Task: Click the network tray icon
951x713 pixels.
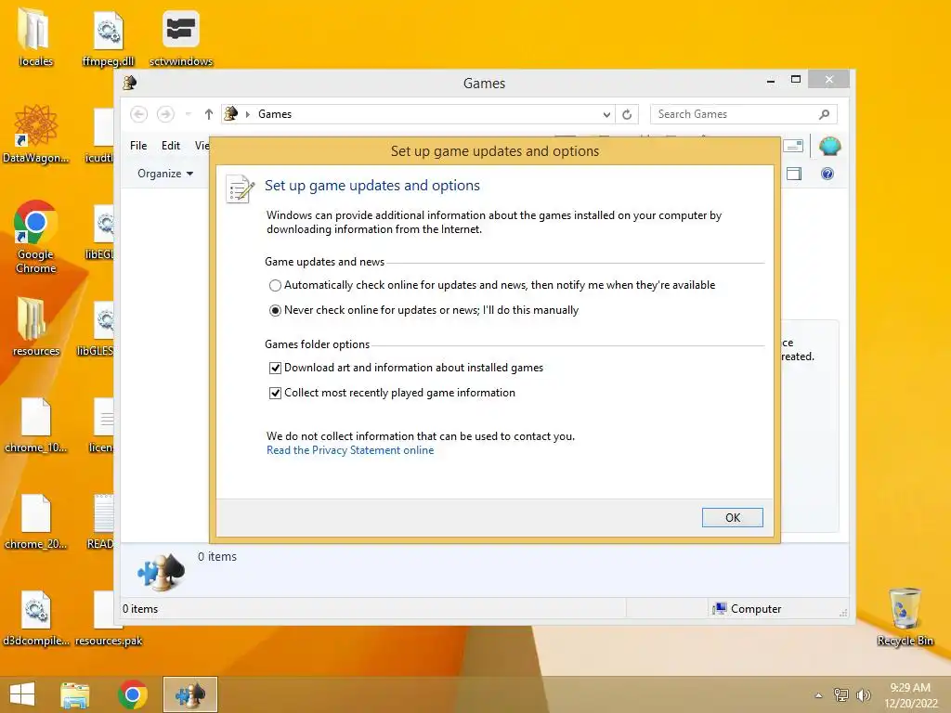Action: coord(840,695)
